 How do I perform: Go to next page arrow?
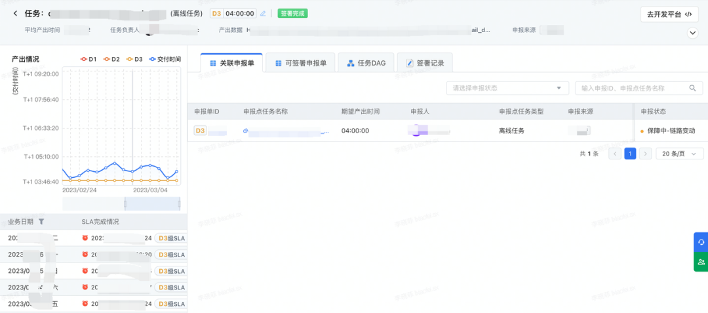[x=646, y=154]
